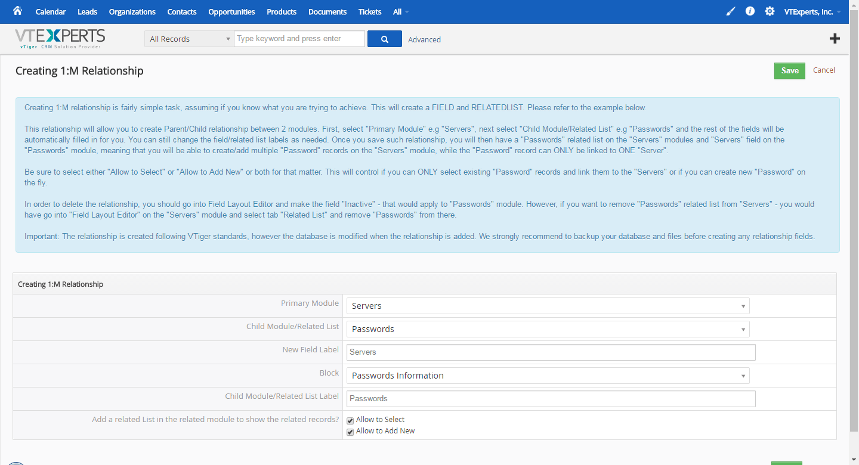Click the Home icon in the navigation bar
The image size is (859, 465).
16,11
